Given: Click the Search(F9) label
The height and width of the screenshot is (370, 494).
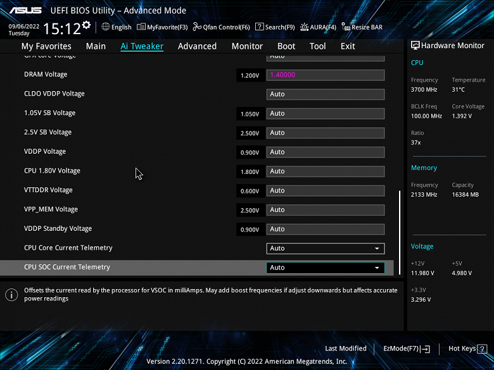Looking at the screenshot, I should pos(280,27).
